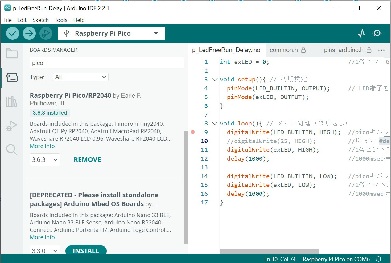Open the 3.6.3 version dropdown
391x263 pixels.
(45, 160)
